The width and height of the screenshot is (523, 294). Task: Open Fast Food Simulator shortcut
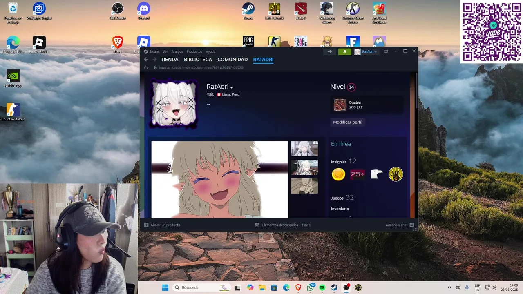point(379,13)
